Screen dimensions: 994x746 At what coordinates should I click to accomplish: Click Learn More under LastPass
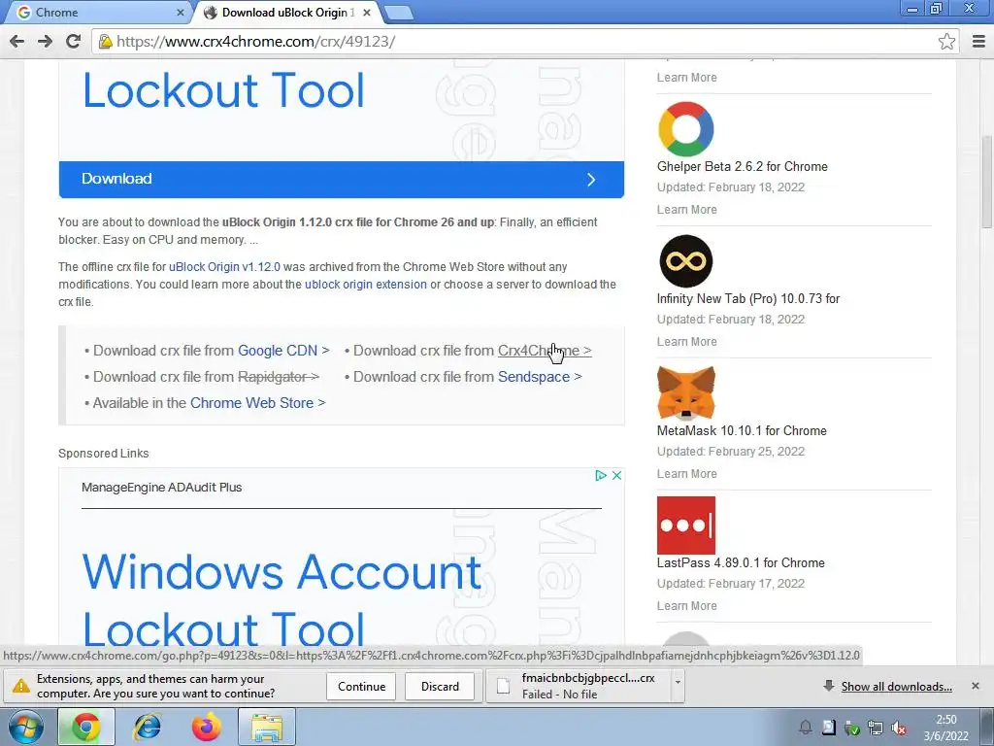686,606
